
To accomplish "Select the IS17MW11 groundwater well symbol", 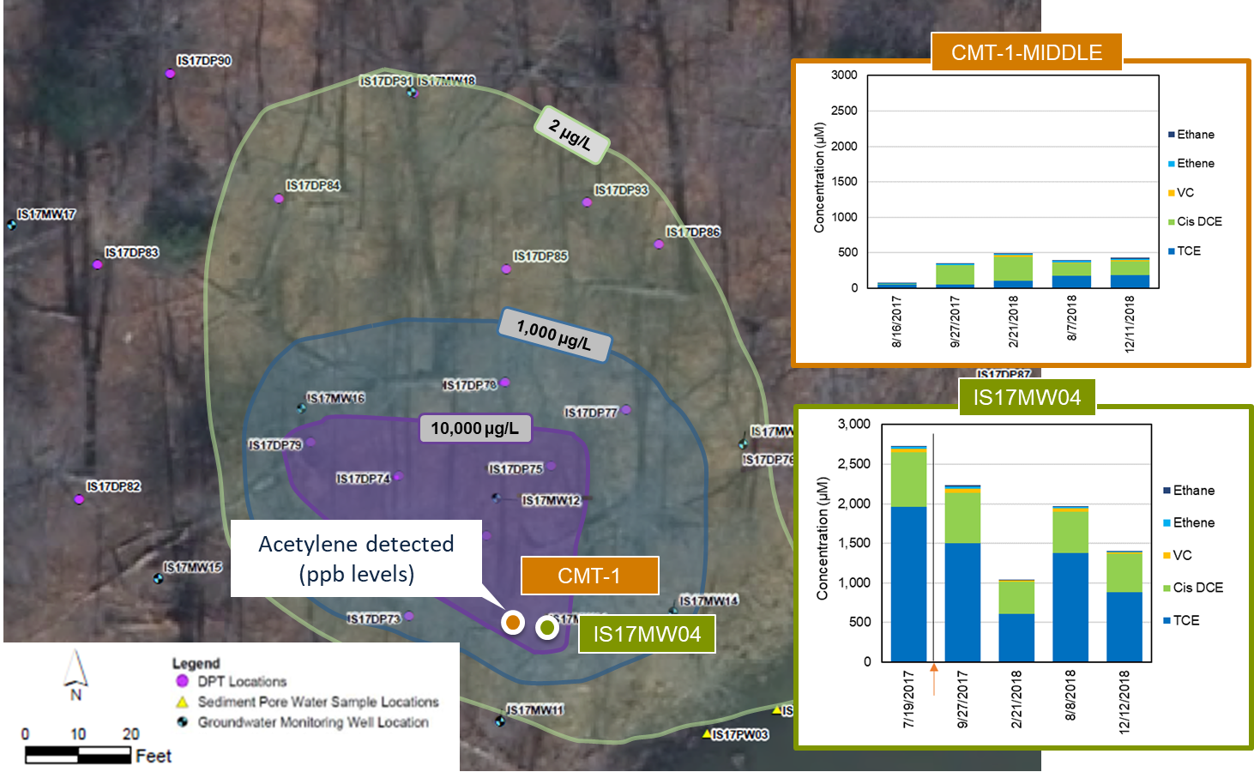I will pyautogui.click(x=500, y=721).
